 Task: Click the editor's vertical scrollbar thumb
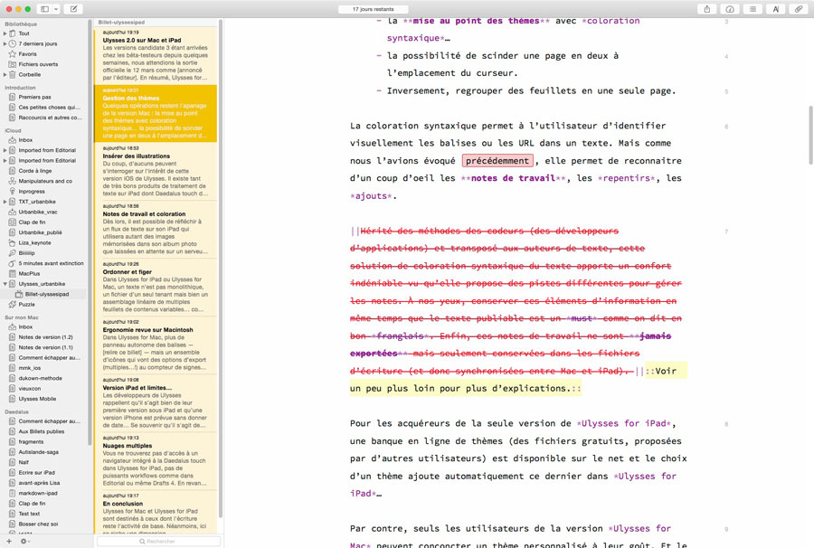[x=810, y=135]
